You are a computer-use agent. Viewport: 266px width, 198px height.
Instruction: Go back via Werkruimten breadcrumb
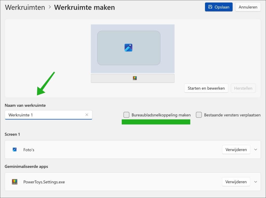click(x=25, y=7)
